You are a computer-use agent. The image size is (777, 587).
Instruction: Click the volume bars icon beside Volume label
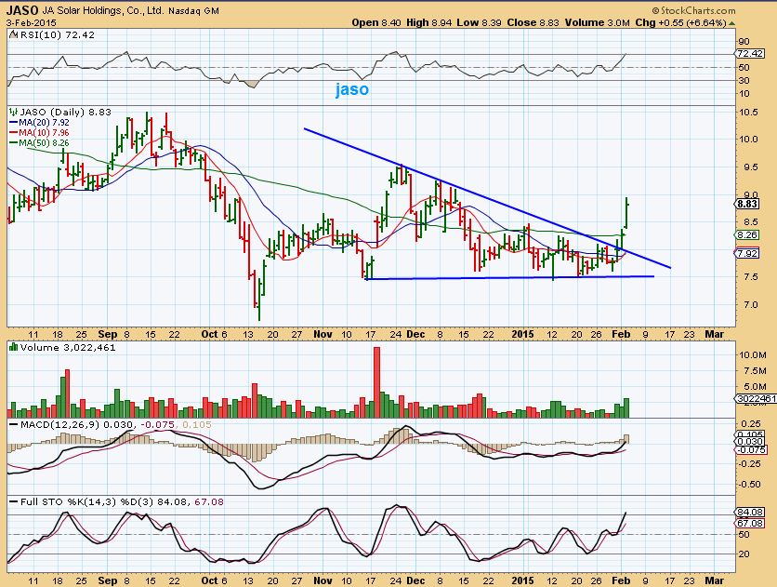13,347
